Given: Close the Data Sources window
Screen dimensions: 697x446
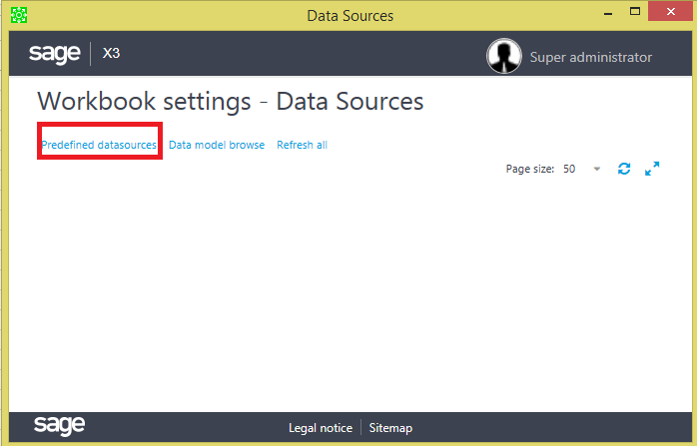Looking at the screenshot, I should [671, 12].
